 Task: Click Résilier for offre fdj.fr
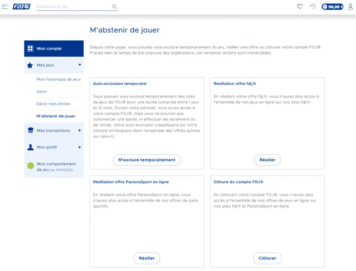point(267,160)
